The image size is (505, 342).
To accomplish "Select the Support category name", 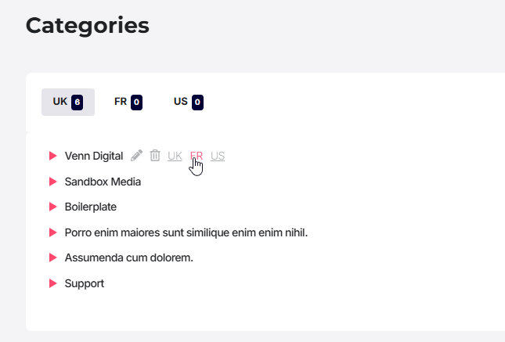I will [x=85, y=283].
